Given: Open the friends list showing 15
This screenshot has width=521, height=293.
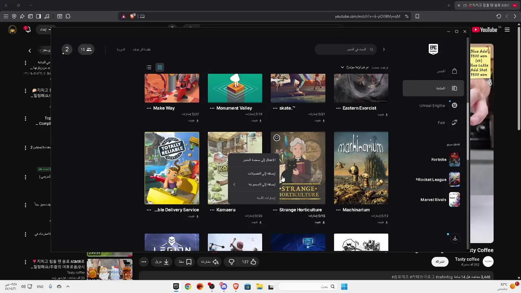Looking at the screenshot, I should (x=86, y=49).
